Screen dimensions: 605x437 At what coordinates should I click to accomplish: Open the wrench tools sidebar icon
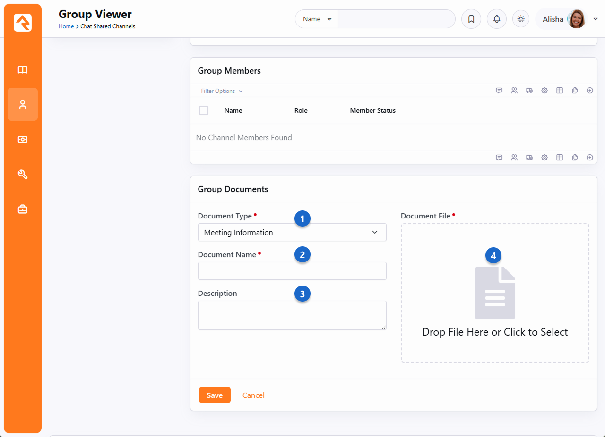[x=23, y=175]
